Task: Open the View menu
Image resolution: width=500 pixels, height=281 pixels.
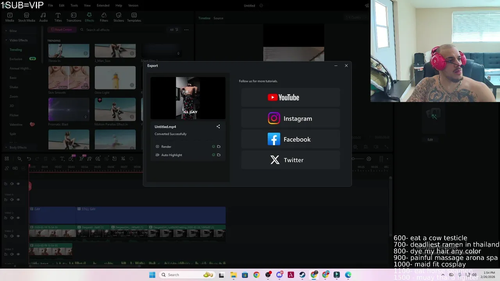Action: tap(87, 5)
